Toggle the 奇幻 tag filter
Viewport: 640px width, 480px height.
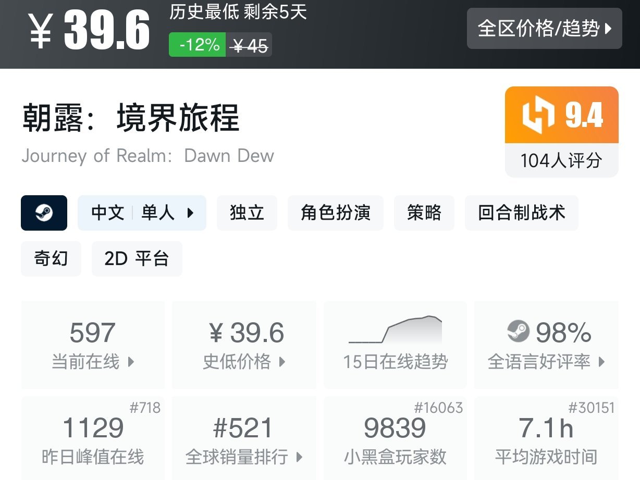[51, 259]
